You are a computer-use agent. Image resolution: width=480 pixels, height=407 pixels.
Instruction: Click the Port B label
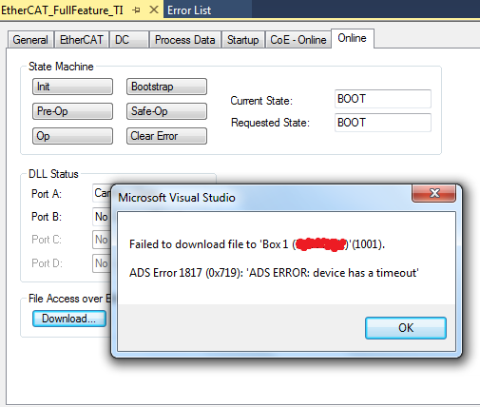click(x=47, y=217)
